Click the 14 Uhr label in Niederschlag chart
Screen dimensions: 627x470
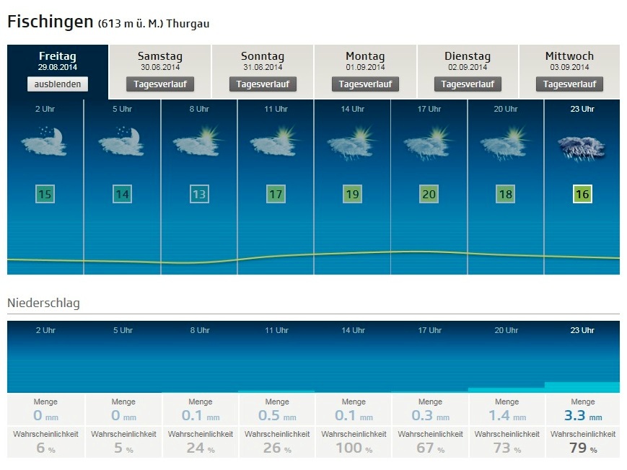click(353, 330)
